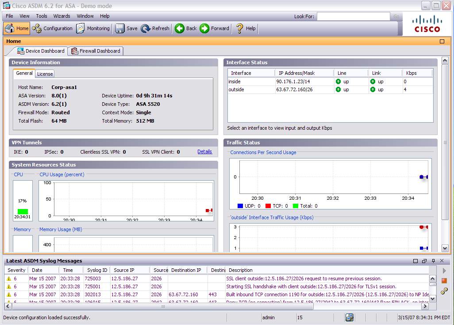Resume syslog message updates with the play icon
This screenshot has height=325, width=454.
[444, 271]
